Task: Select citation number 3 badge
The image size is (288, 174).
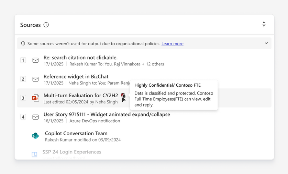Action: pyautogui.click(x=23, y=98)
